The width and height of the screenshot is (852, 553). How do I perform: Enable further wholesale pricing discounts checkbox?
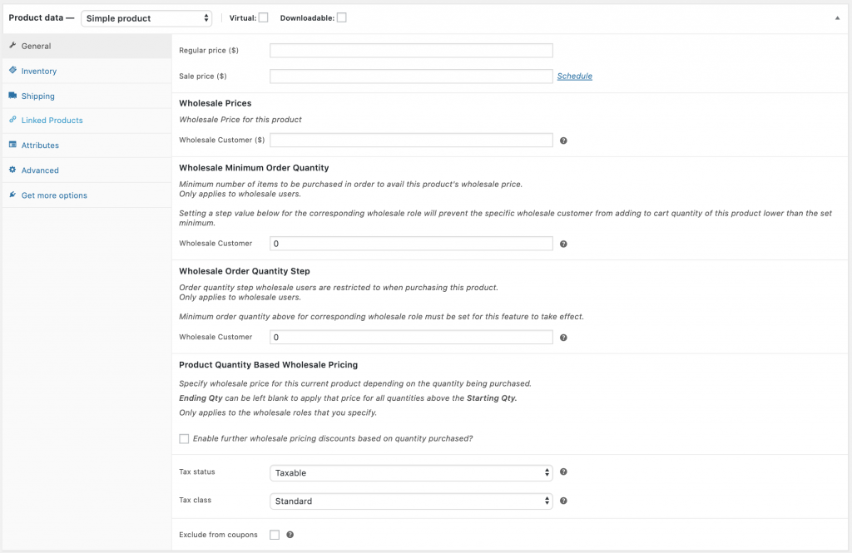[184, 438]
